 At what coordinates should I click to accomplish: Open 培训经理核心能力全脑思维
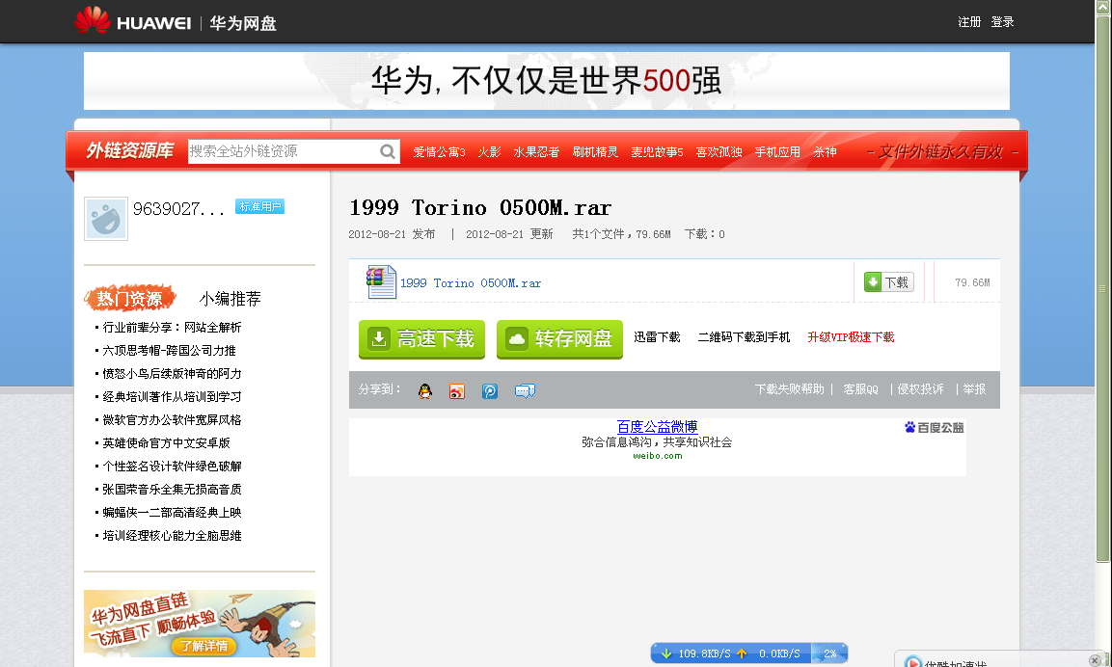[x=172, y=536]
